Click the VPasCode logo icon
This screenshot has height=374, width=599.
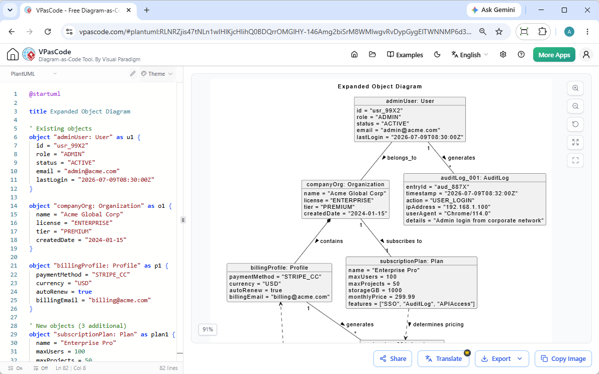[x=29, y=55]
